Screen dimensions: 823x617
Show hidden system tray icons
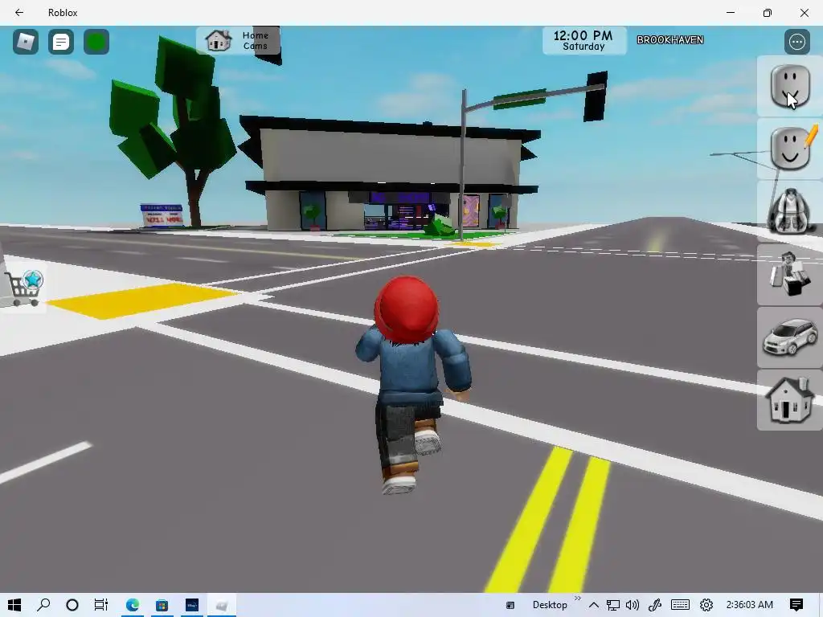coord(594,605)
